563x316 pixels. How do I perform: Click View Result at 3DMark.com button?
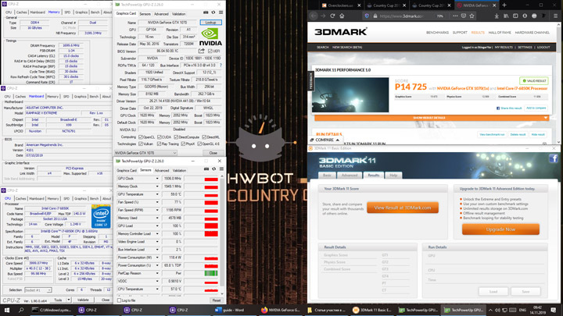403,208
